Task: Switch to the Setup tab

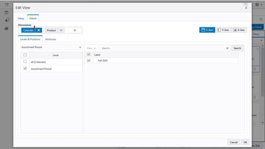Action: coord(21,18)
